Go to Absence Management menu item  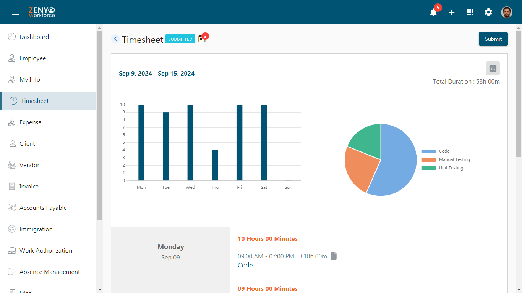[x=48, y=272]
